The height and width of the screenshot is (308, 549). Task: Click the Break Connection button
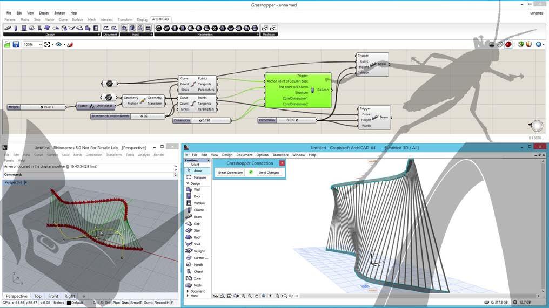click(230, 173)
